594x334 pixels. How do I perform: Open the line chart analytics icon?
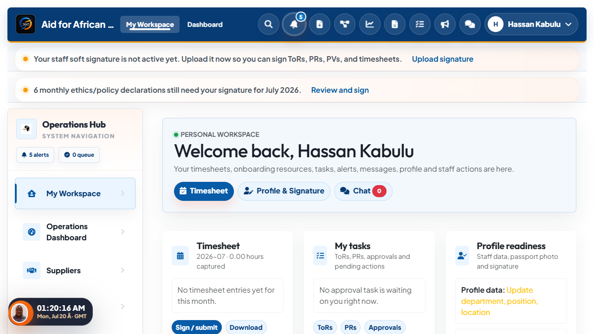point(370,24)
